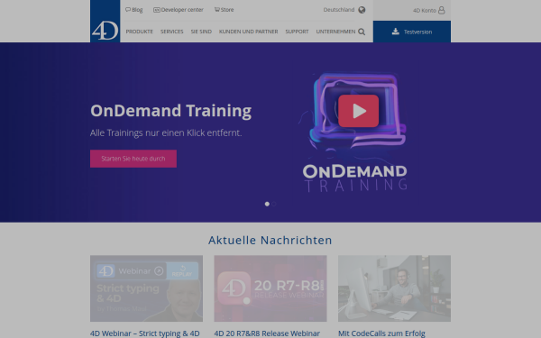Screen dimensions: 541x338
Task: Click the 4D Konto user icon
Action: coord(441,10)
